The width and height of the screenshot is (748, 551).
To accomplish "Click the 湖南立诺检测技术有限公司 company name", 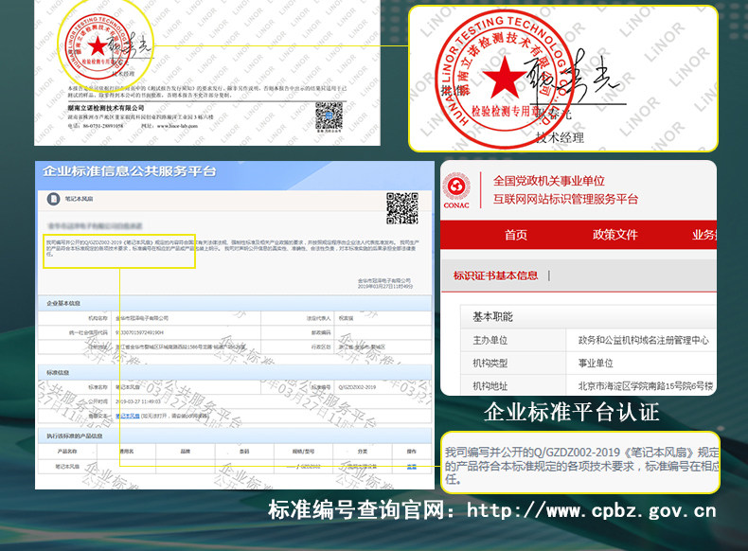I will pos(106,108).
